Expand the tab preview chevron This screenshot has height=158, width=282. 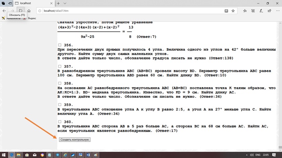(65, 3)
